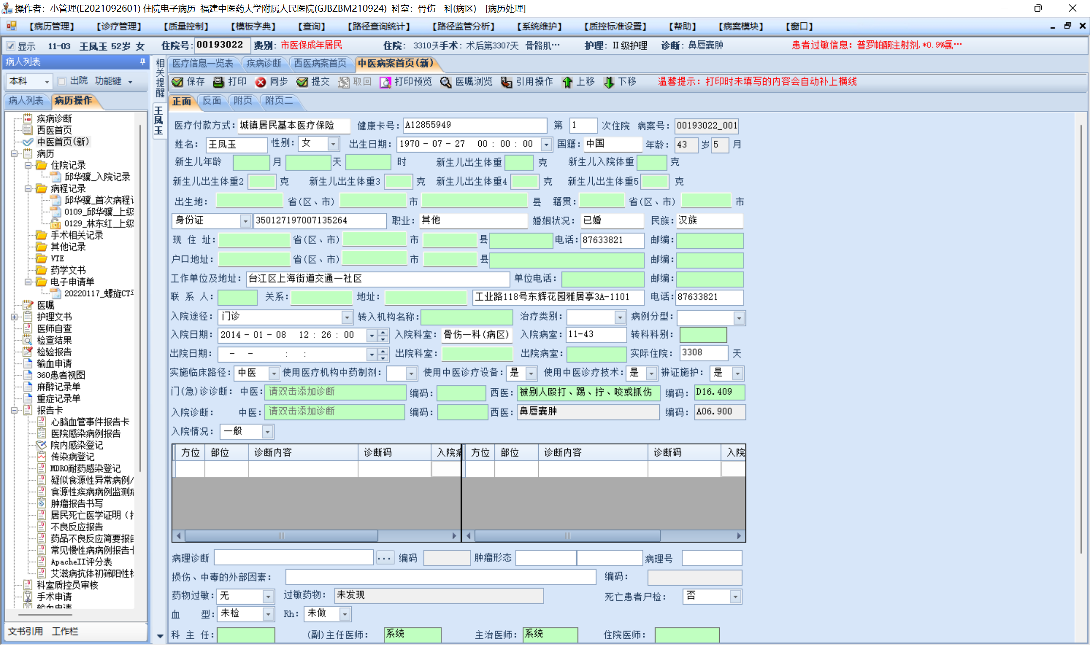Click the 打印 printer icon
Screen dimensions: 1090x645
click(x=219, y=82)
